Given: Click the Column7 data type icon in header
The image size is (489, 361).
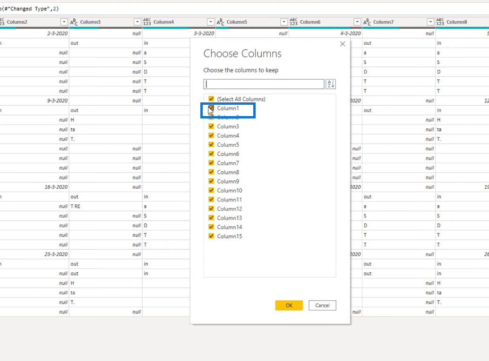Looking at the screenshot, I should 367,22.
